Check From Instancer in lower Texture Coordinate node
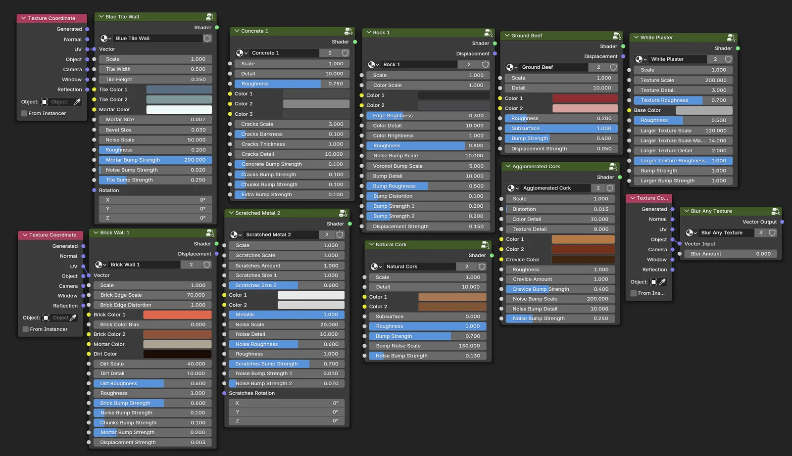Screen dimensions: 792x456 (25, 329)
